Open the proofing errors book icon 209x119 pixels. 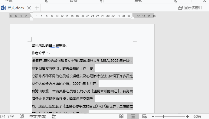tap(21, 117)
